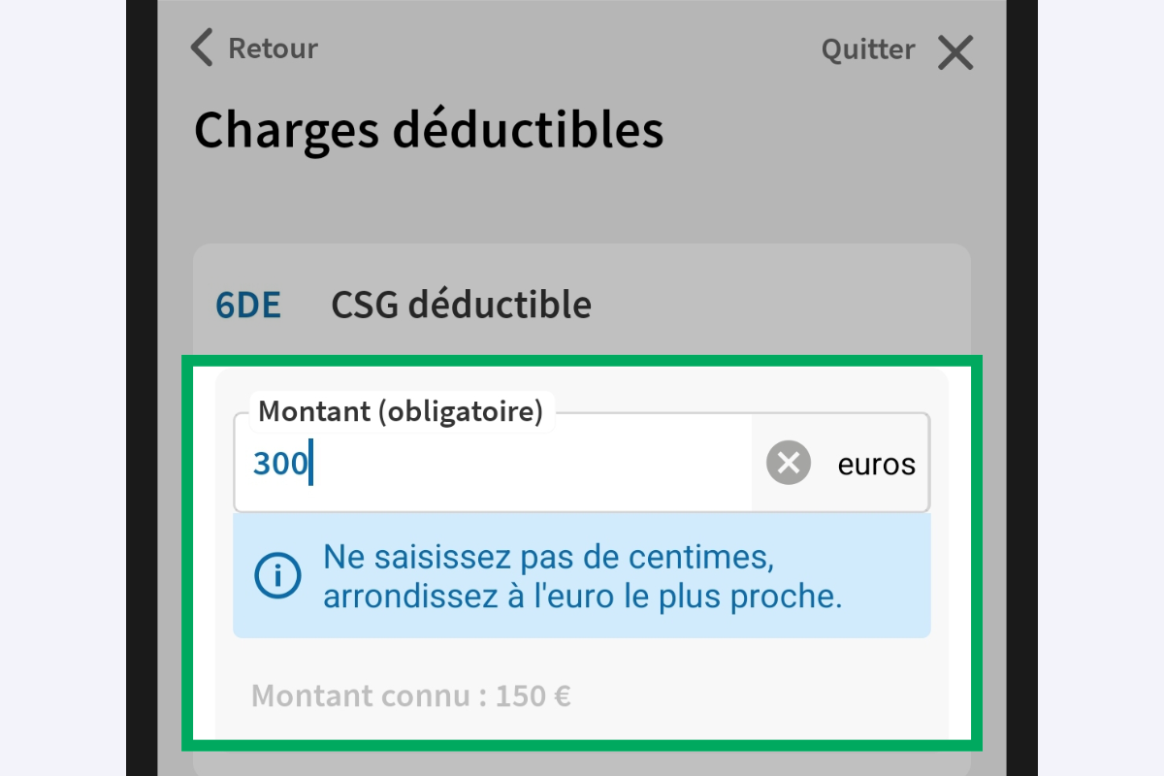
Task: Click the Montant connu : 150 € text
Action: point(411,695)
